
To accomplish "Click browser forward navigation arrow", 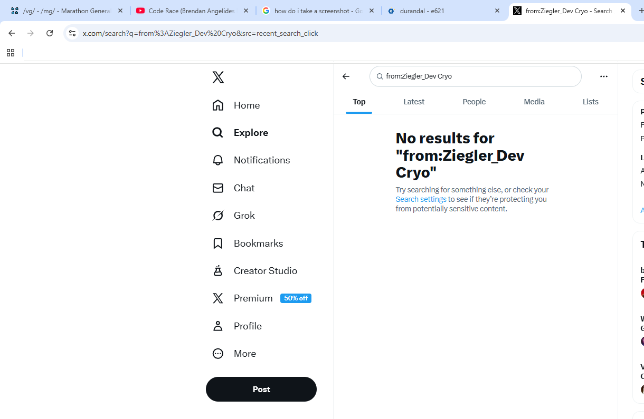I will pyautogui.click(x=31, y=33).
